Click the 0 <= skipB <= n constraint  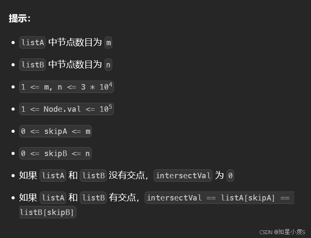55,153
